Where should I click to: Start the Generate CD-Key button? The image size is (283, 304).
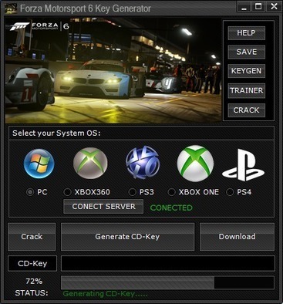tap(127, 237)
